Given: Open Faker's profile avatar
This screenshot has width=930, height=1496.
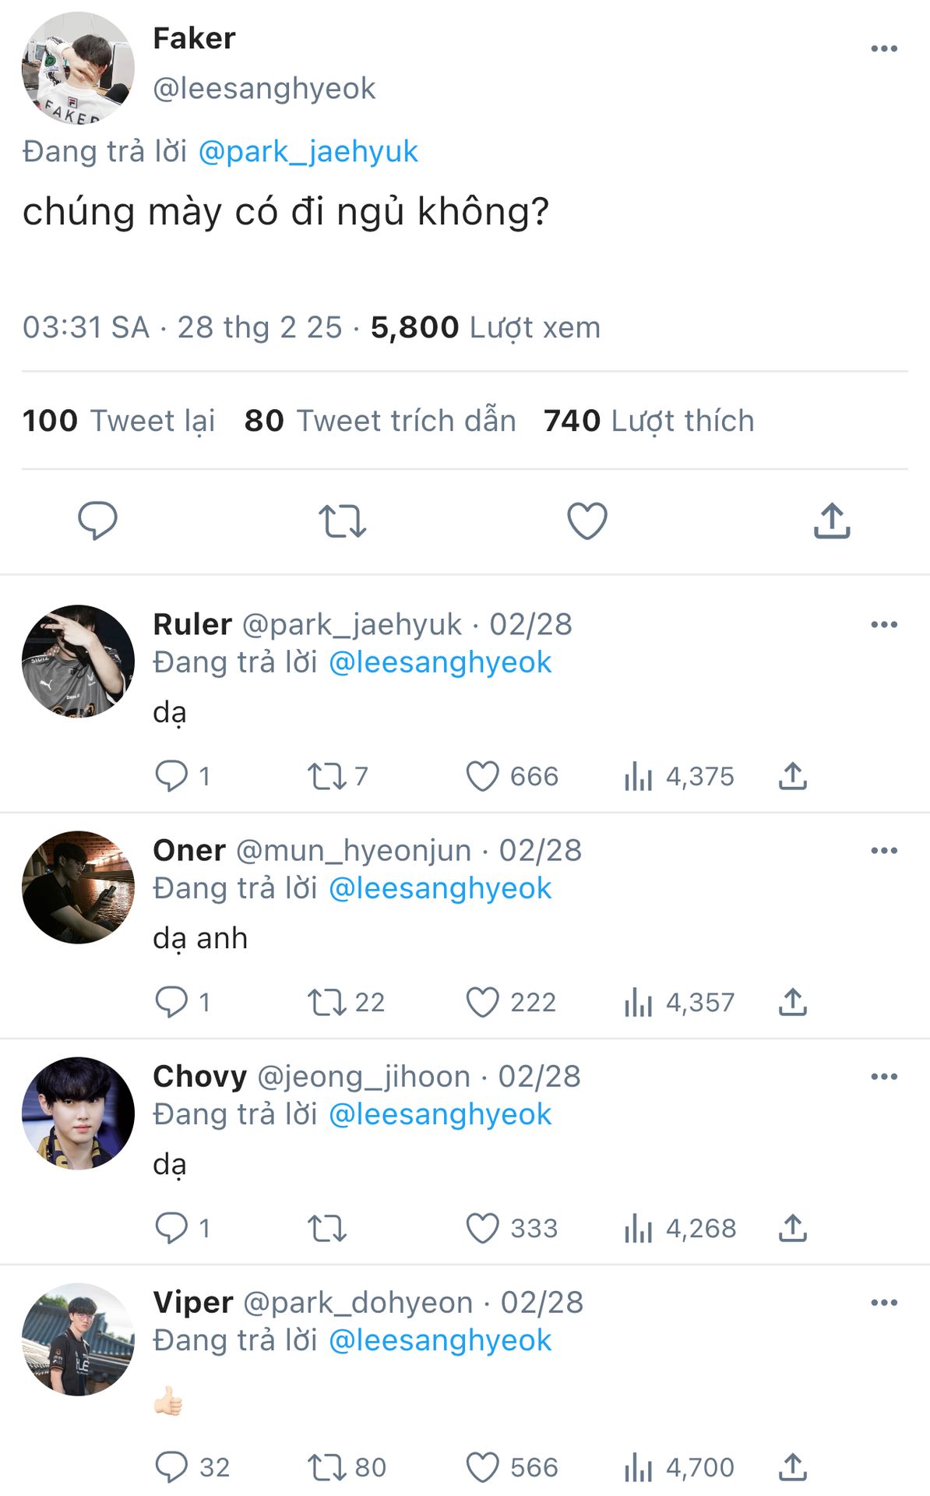Looking at the screenshot, I should (x=78, y=69).
